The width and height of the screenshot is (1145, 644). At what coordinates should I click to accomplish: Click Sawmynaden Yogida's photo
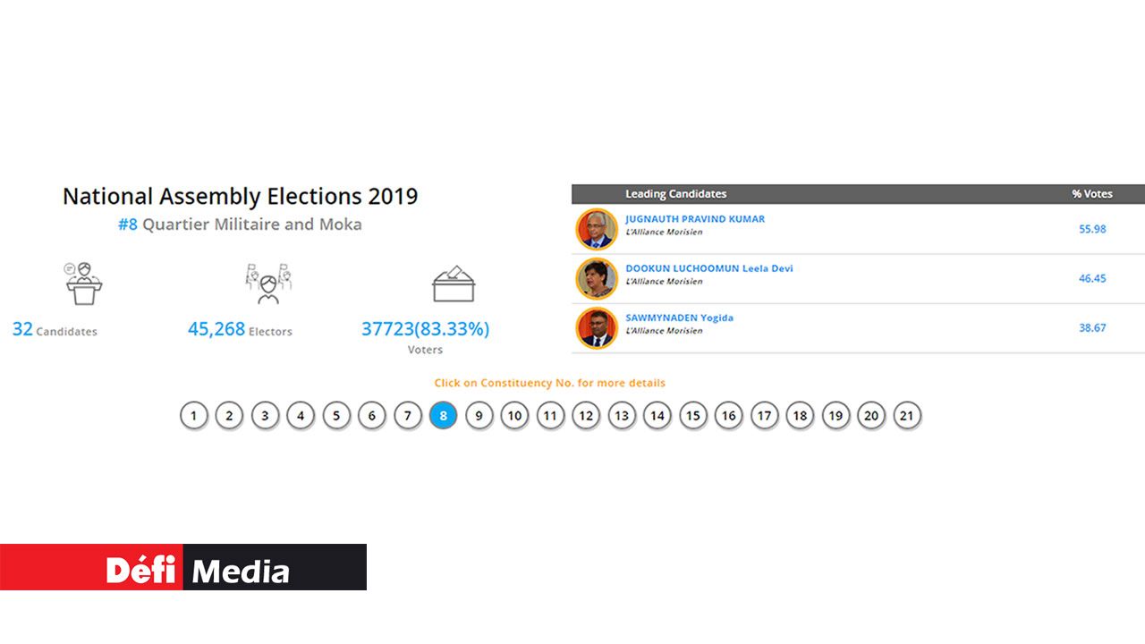tap(597, 327)
